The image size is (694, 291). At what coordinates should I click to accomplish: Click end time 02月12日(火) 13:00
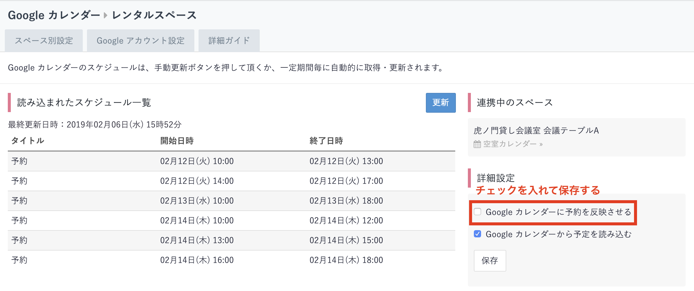click(x=346, y=161)
